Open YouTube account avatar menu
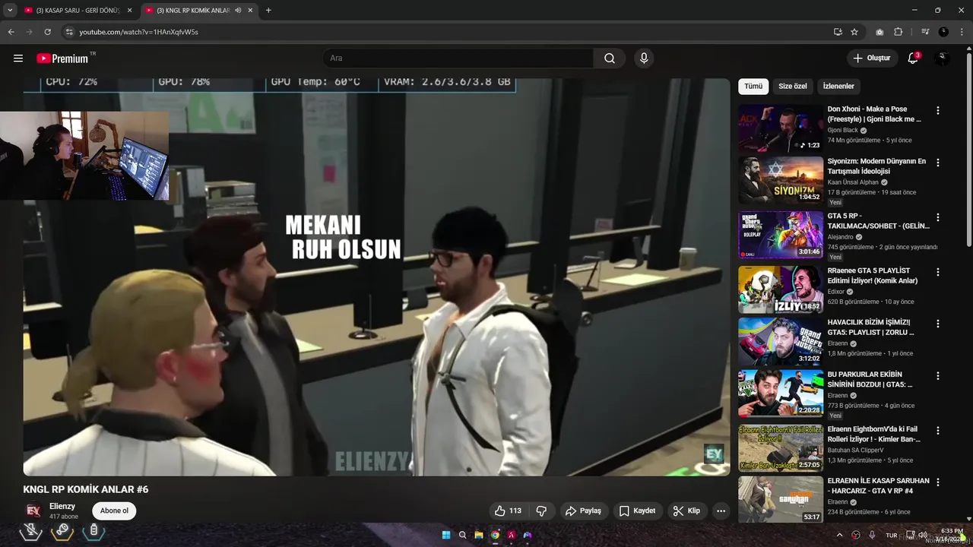This screenshot has width=973, height=547. point(943,58)
